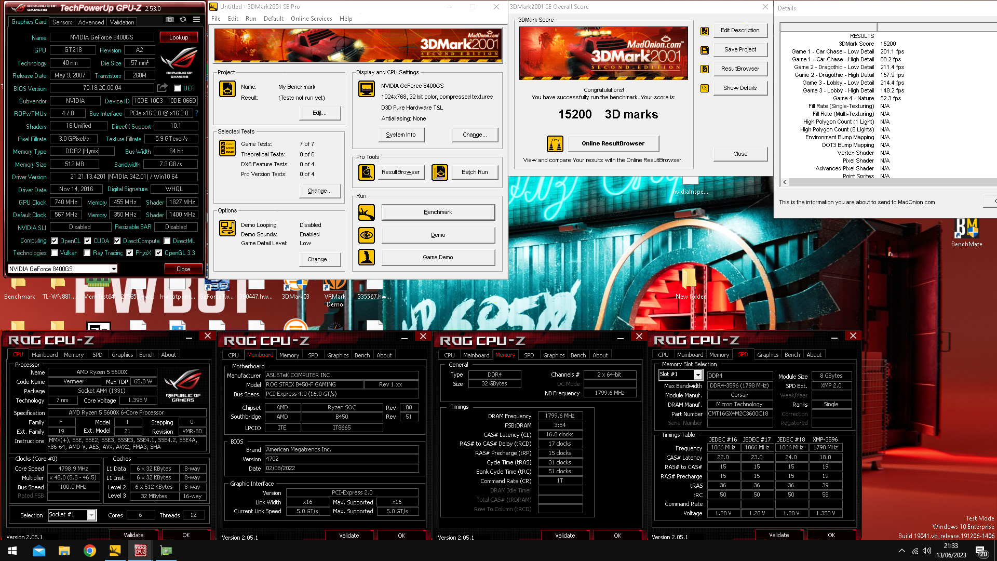Screen dimensions: 997x561
Task: Click Details results horizontal scrollbar track
Action: point(893,182)
